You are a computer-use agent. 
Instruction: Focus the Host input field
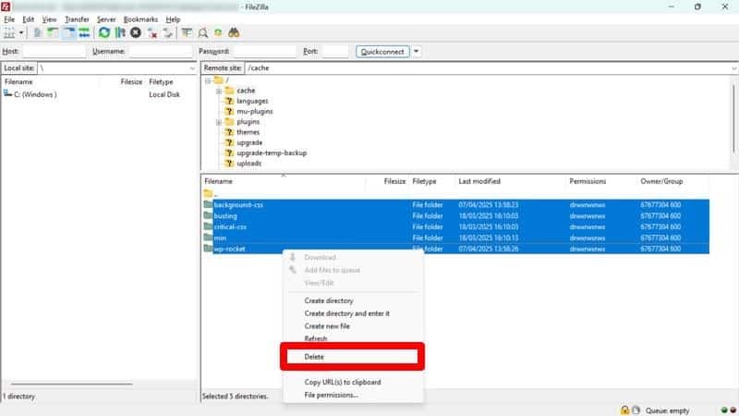pyautogui.click(x=55, y=51)
